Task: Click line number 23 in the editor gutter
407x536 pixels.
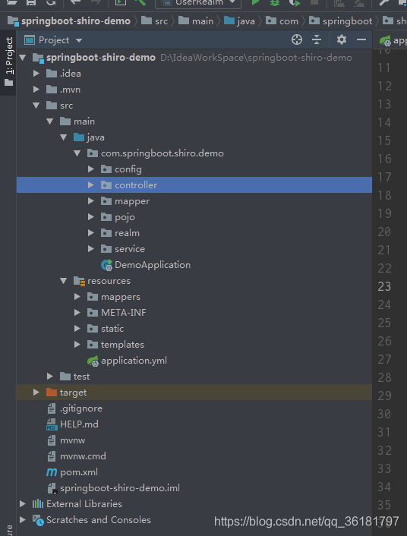Action: (384, 286)
